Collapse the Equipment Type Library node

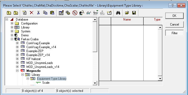coord(28,78)
